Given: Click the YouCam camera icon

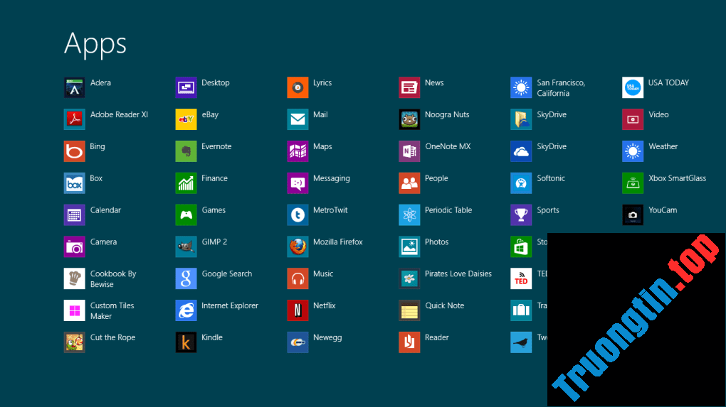Looking at the screenshot, I should pos(633,215).
